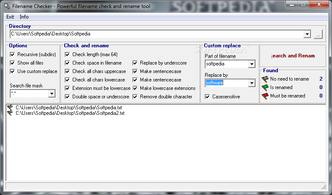
Task: Toggle Check all chars lowercase
Action: point(67,80)
